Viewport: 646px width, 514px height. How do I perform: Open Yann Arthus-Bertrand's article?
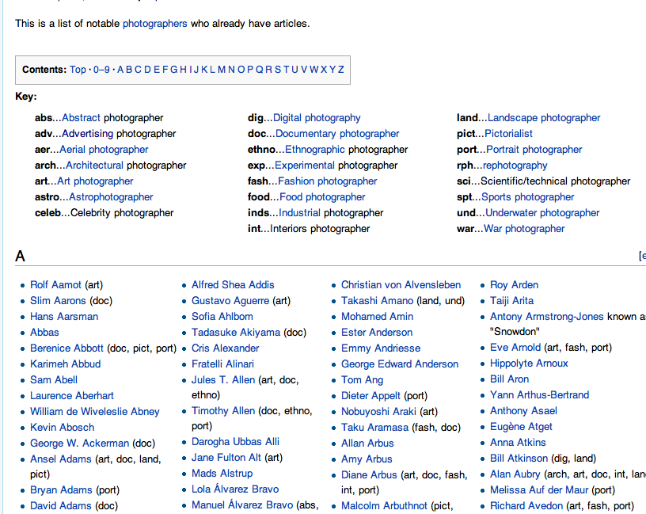[x=539, y=394]
